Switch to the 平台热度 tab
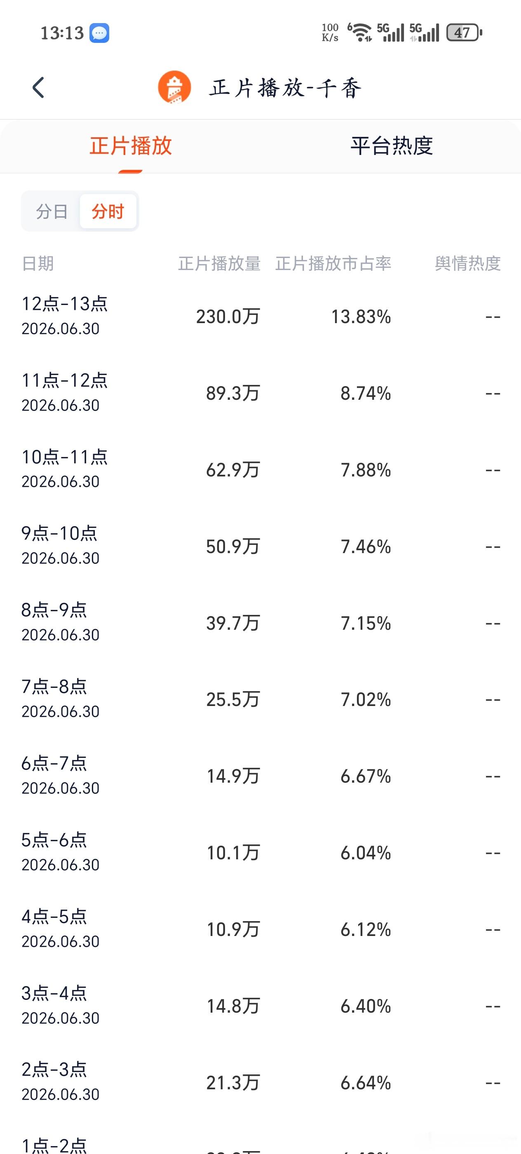This screenshot has height=1154, width=521. 392,146
